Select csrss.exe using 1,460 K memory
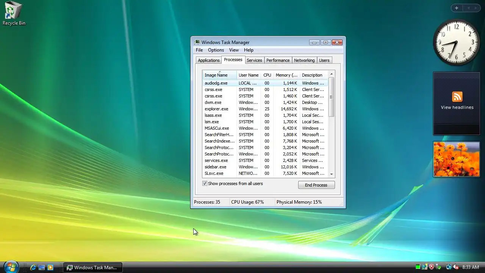The width and height of the screenshot is (485, 273). (265, 96)
